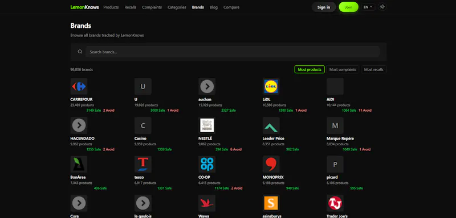This screenshot has width=456, height=218.
Task: Open the CARREFOUR brand name link
Action: (82, 99)
